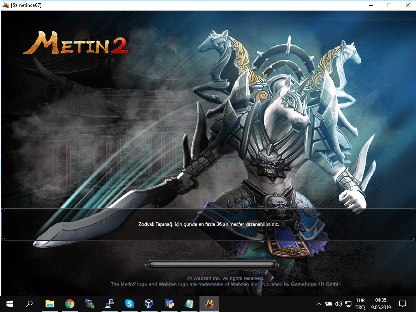416x312 pixels.
Task: Open Skype from the taskbar
Action: [x=130, y=304]
